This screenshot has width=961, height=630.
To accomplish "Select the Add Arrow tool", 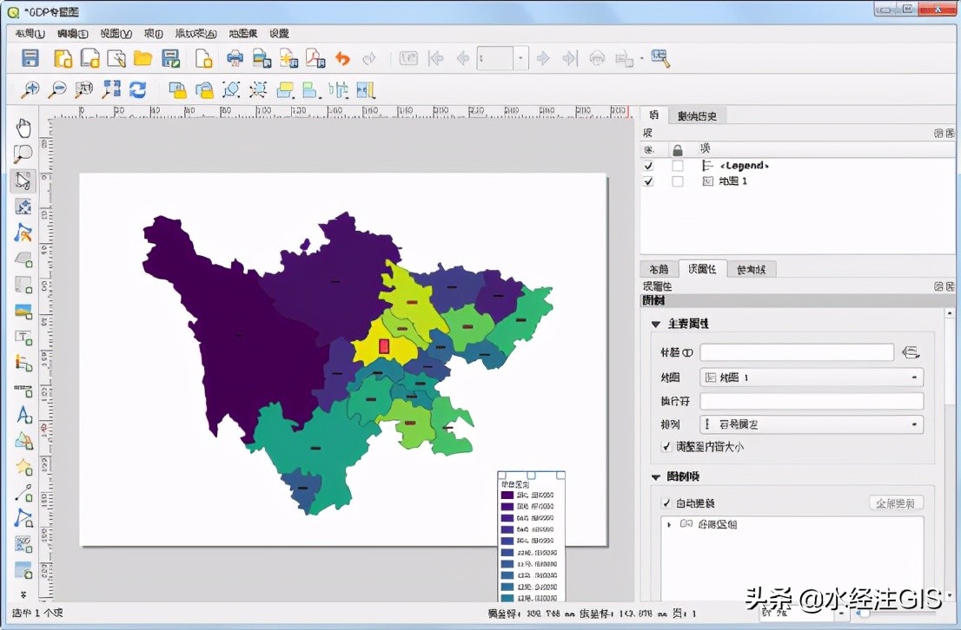I will coord(23,494).
